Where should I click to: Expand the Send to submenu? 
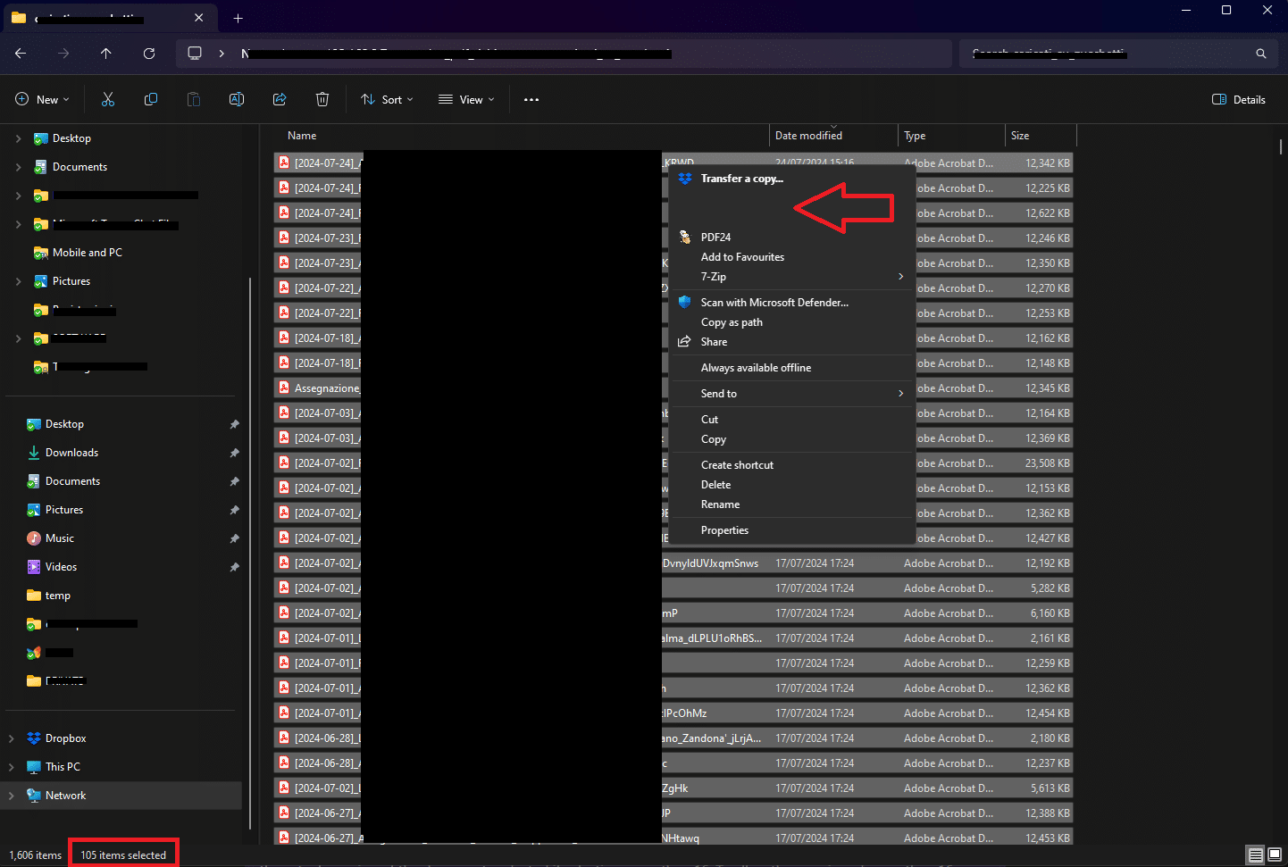(900, 394)
